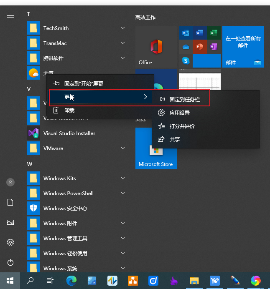
Task: Toggle the hamburger menu at top-left
Action: point(10,17)
